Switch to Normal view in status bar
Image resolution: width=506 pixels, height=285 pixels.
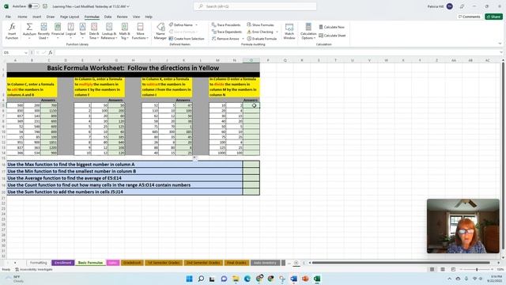(x=432, y=269)
